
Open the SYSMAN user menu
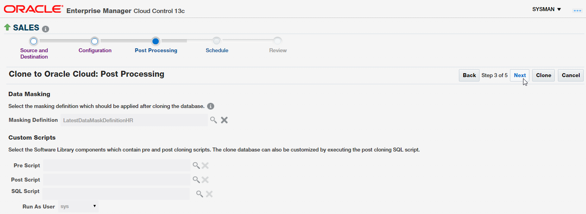coord(547,9)
